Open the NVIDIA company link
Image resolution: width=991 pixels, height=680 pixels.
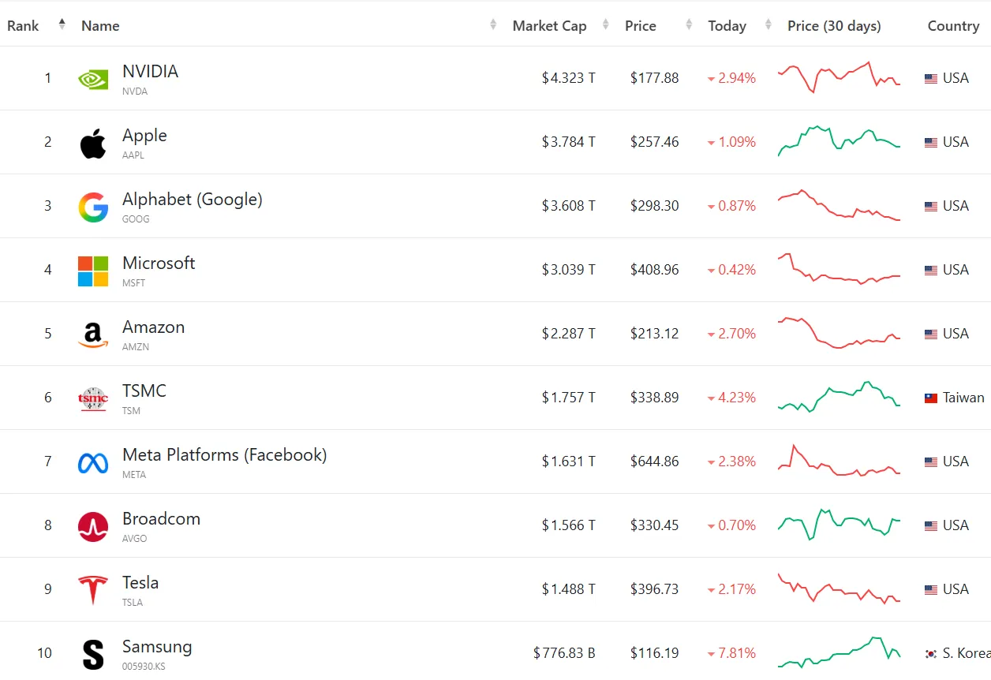[x=150, y=71]
